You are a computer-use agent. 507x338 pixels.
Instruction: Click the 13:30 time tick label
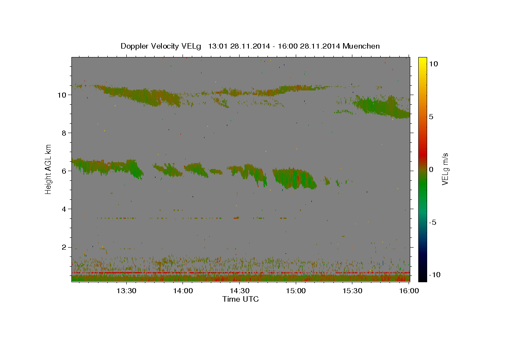click(x=126, y=291)
